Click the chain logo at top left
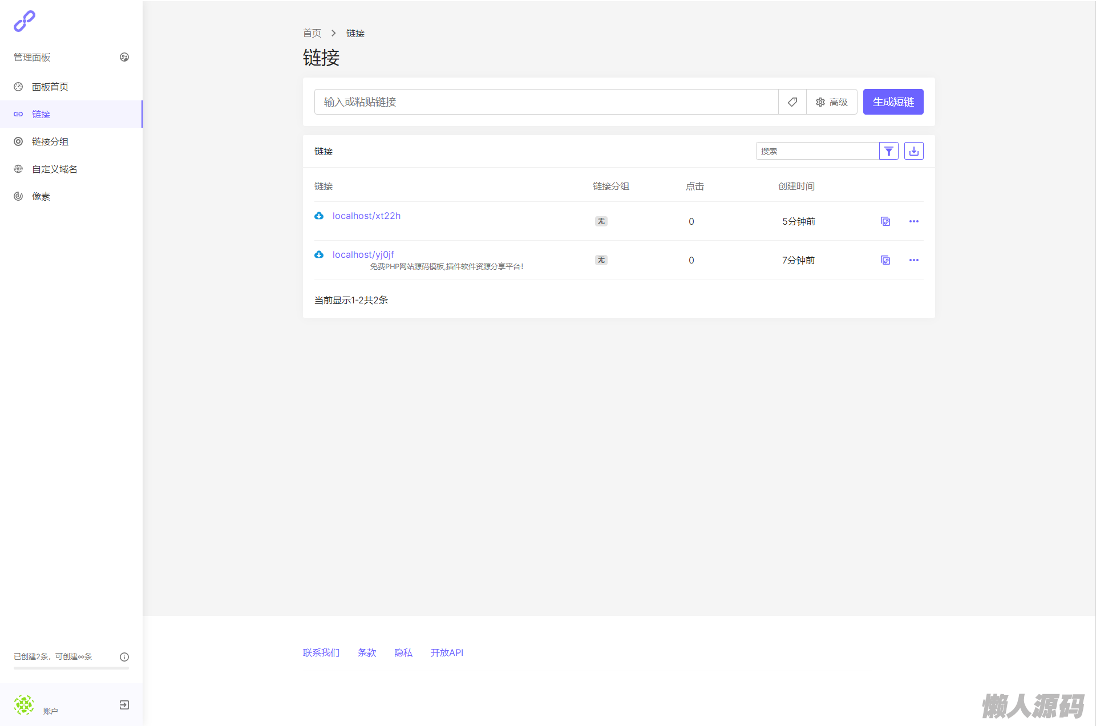Image resolution: width=1096 pixels, height=726 pixels. [25, 21]
